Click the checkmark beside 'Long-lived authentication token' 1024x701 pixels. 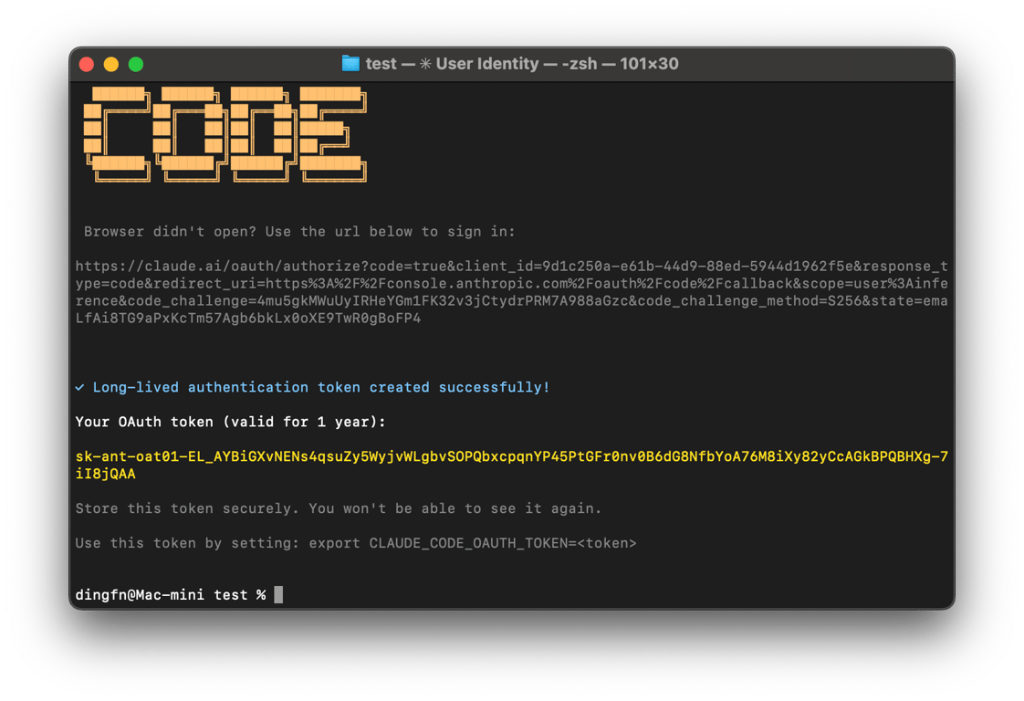pos(79,387)
